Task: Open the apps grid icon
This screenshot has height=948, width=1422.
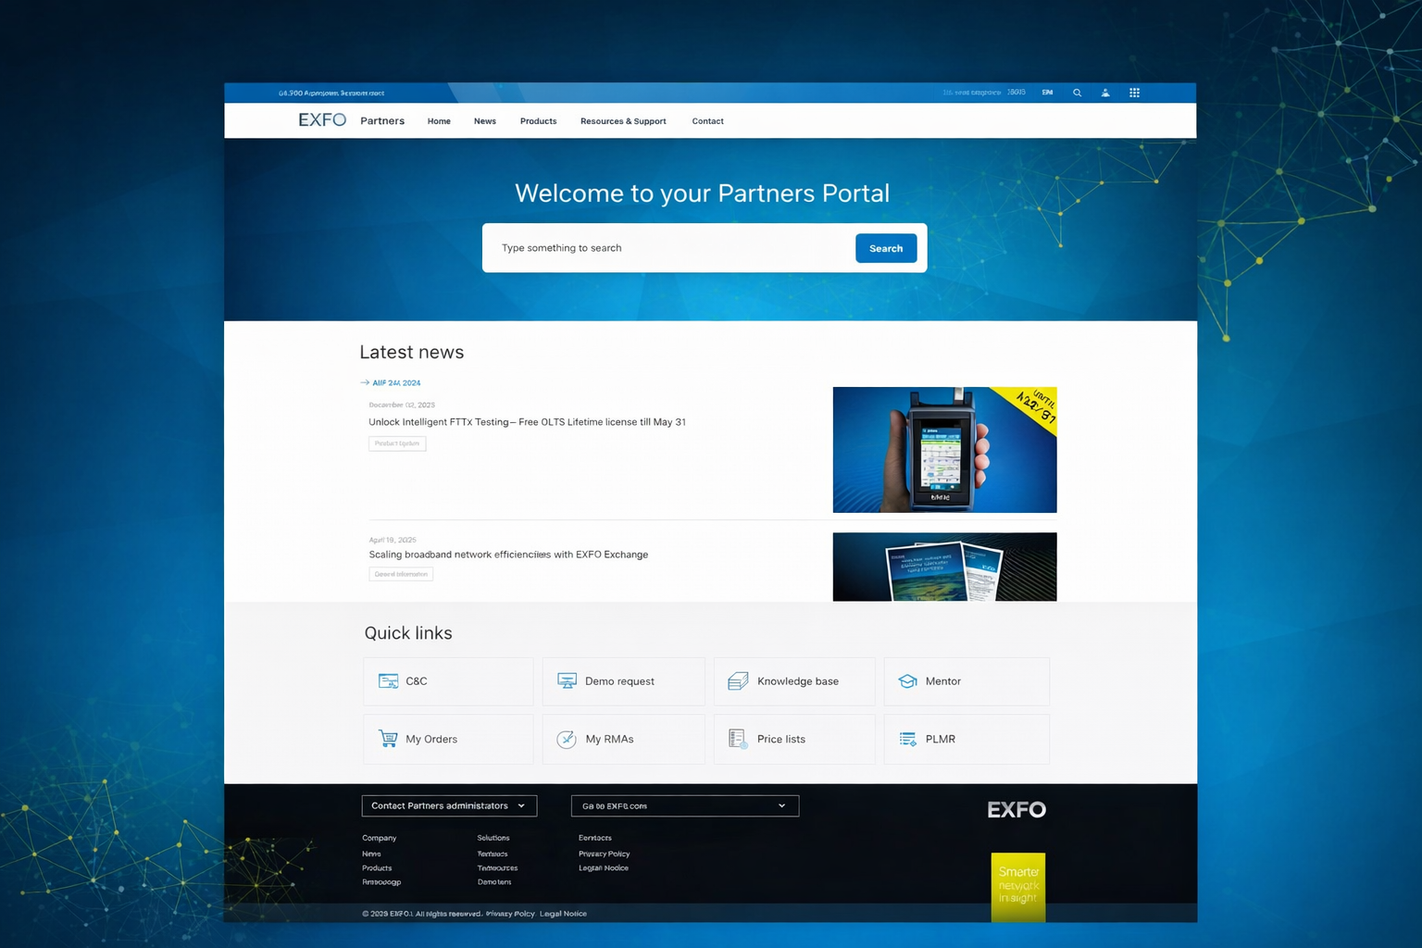Action: 1134,93
